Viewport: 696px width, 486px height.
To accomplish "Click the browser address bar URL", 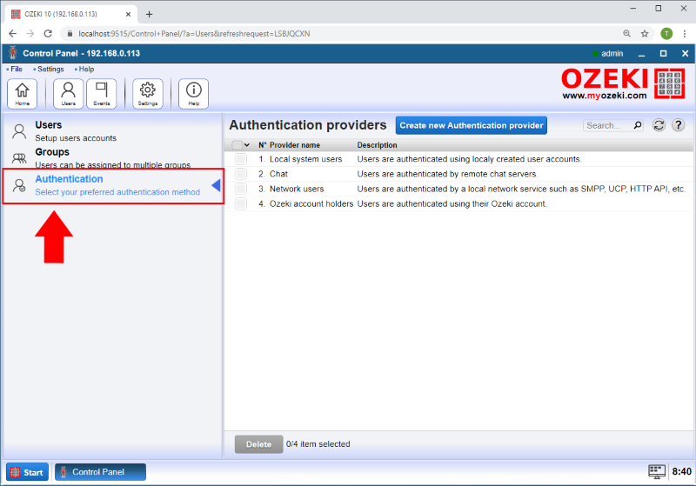I will point(194,34).
